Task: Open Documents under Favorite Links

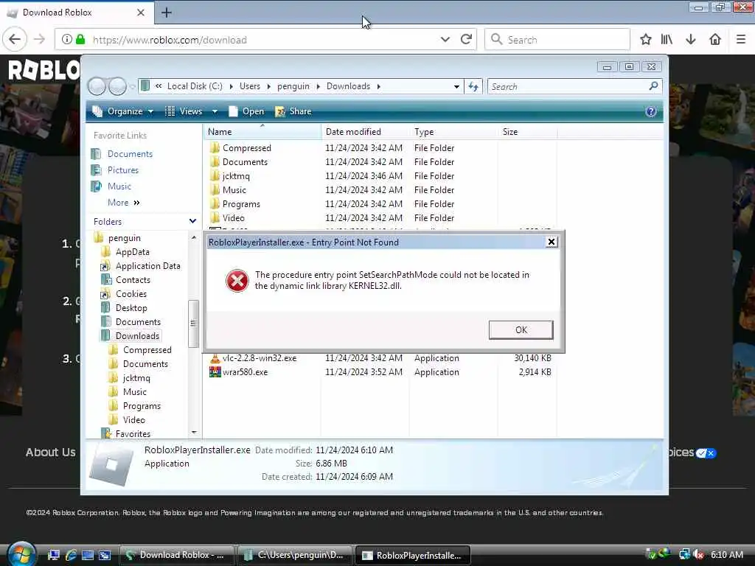Action: click(130, 153)
